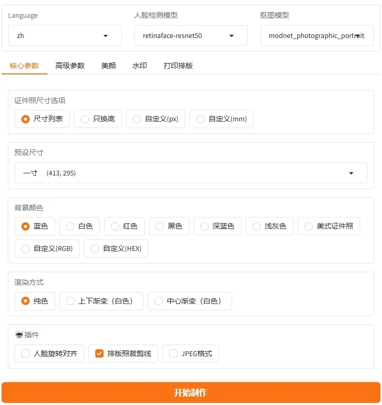Open the 抠图模型 dropdown
This screenshot has height=405, width=382.
click(316, 36)
